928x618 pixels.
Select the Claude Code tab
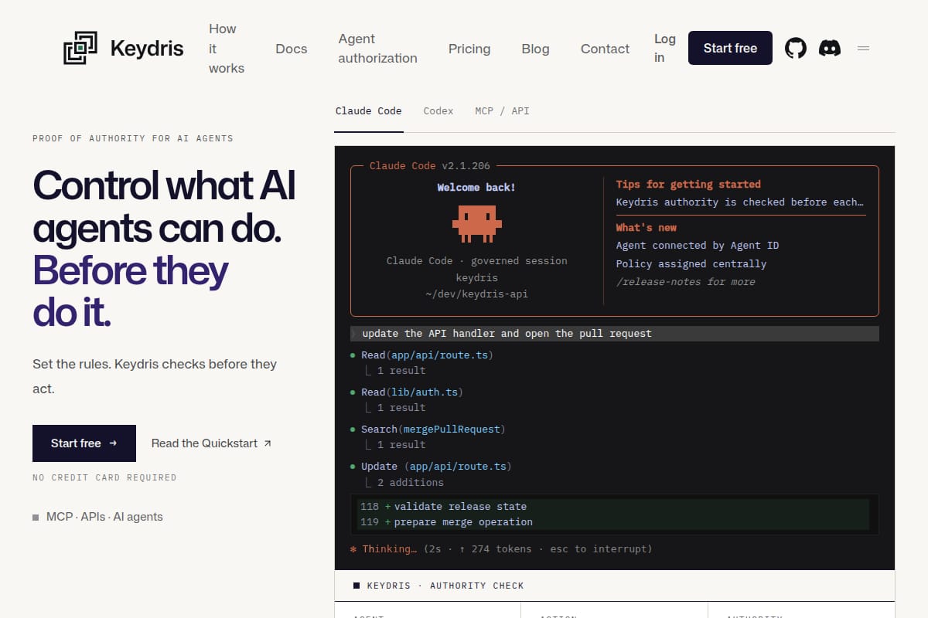(x=368, y=111)
